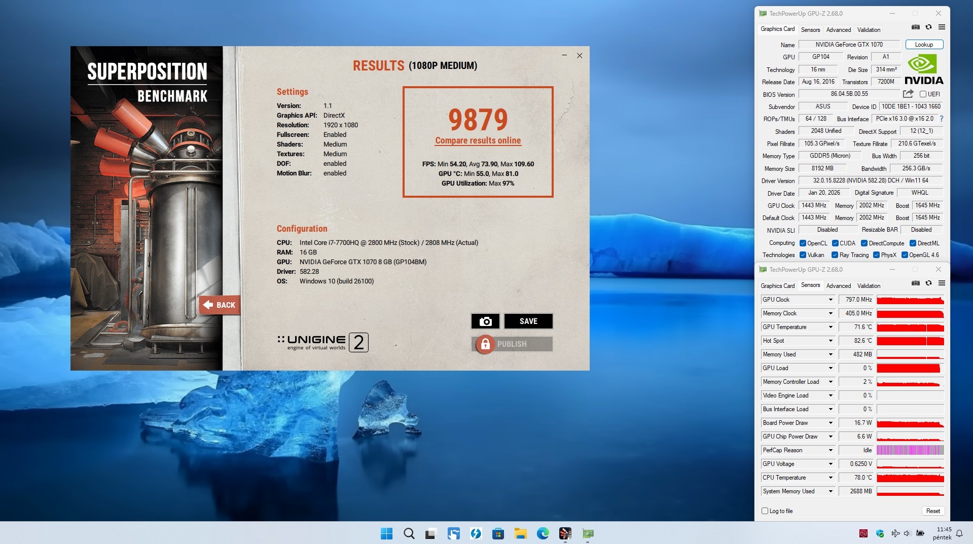Open Validation tab in lower GPU-Z window

tap(869, 286)
